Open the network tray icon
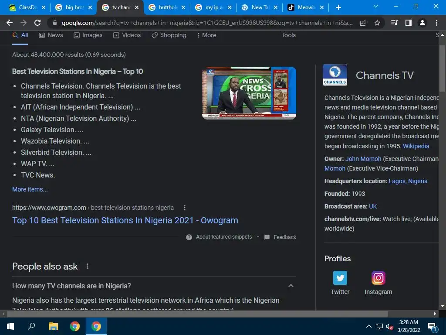The height and width of the screenshot is (335, 446). 379,327
